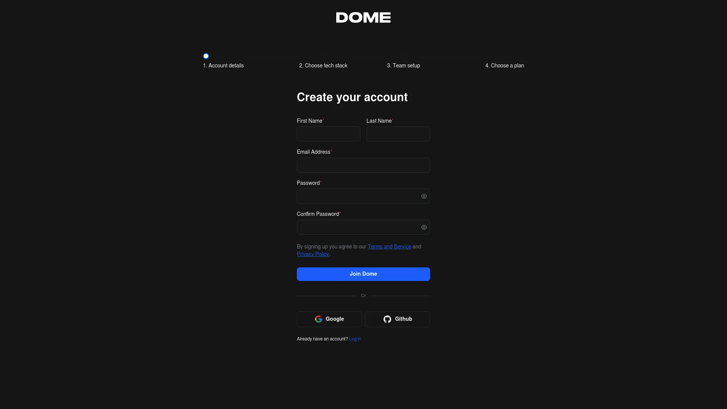Screen dimensions: 727x409
Task: Select the Confirm Password input field
Action: pos(363,227)
